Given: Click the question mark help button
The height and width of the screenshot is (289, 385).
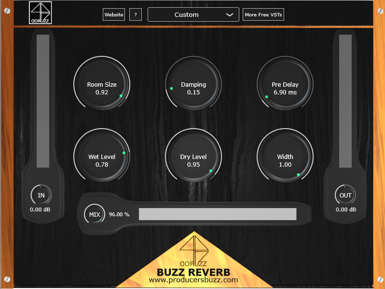Looking at the screenshot, I should [x=136, y=14].
